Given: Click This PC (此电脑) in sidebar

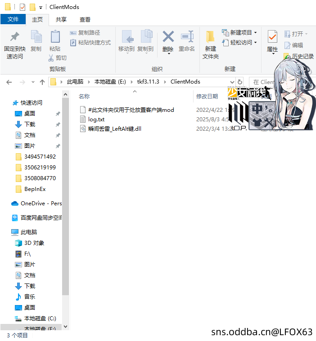Looking at the screenshot, I should tap(28, 232).
